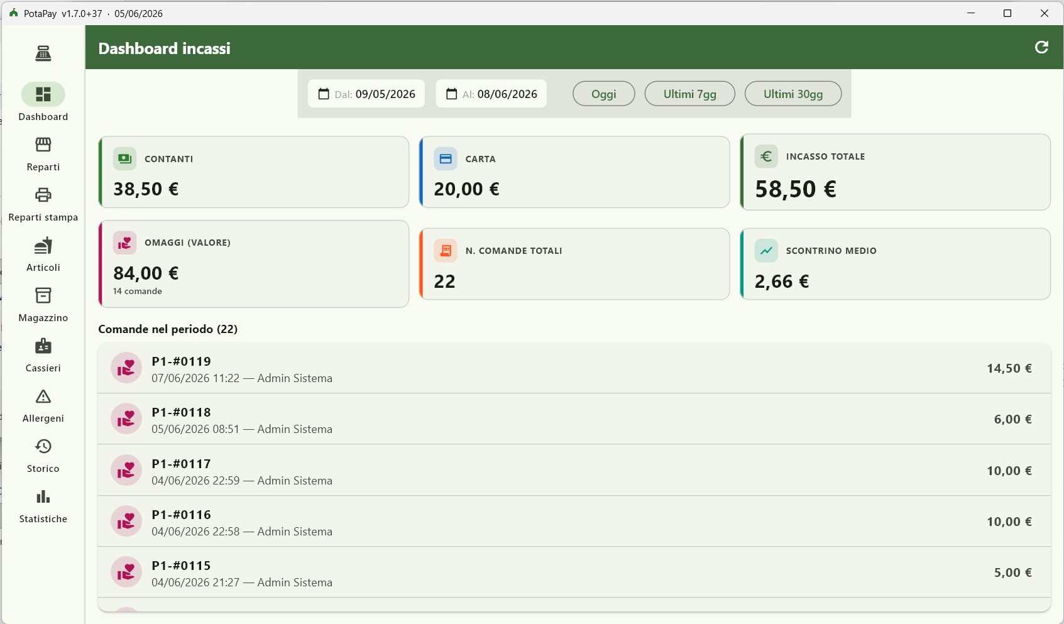
Task: Select the Dashboard label in sidebar
Action: coord(43,117)
